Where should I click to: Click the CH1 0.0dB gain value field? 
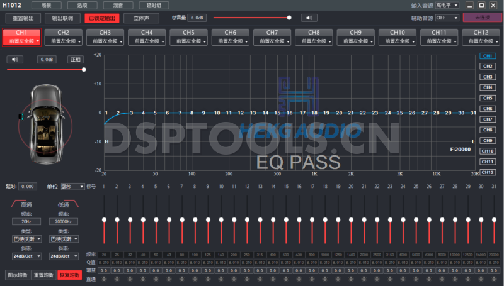pyautogui.click(x=47, y=59)
